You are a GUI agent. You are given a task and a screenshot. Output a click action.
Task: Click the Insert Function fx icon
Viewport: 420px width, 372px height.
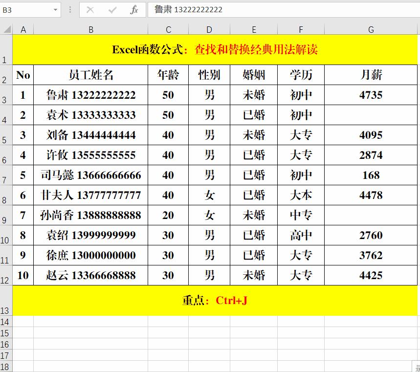[x=133, y=9]
